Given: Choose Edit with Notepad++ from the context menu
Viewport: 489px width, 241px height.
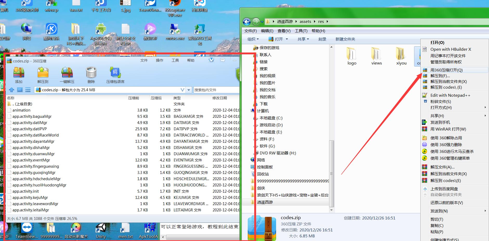Looking at the screenshot, I should point(450,95).
